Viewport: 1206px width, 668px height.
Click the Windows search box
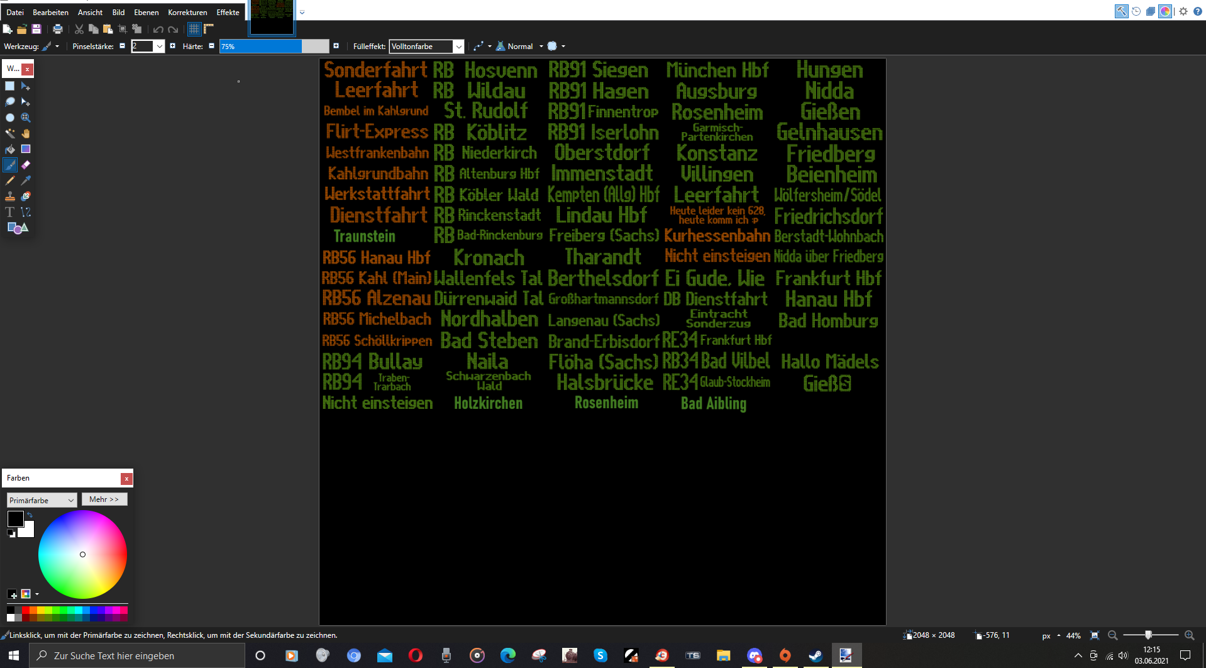(137, 655)
